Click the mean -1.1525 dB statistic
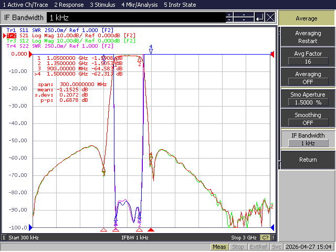The height and width of the screenshot is (252, 336). [62, 90]
